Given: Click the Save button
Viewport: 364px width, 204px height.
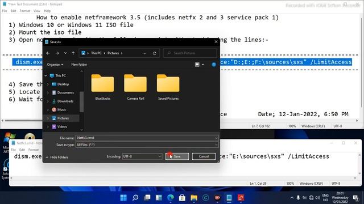Looking at the screenshot, I should (177, 156).
